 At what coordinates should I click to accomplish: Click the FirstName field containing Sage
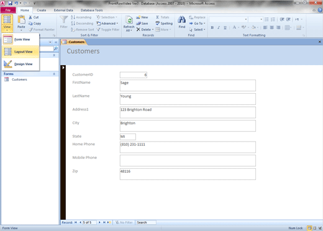pyautogui.click(x=188, y=85)
